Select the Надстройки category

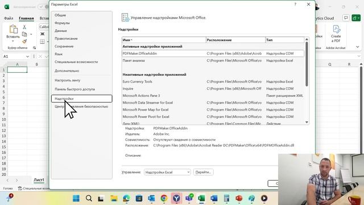pyautogui.click(x=81, y=99)
